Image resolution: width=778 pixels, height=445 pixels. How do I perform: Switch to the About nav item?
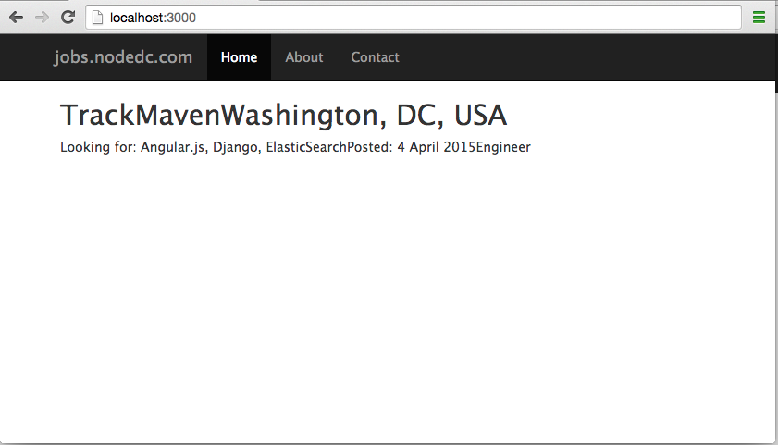coord(304,57)
